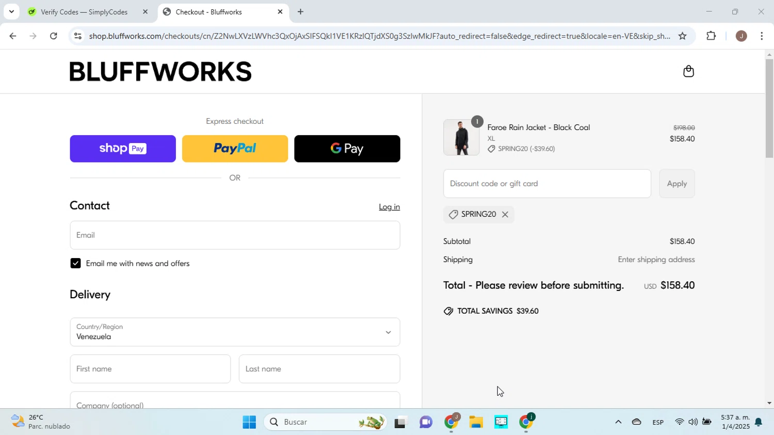Open Task View from taskbar
The image size is (774, 435).
click(400, 422)
